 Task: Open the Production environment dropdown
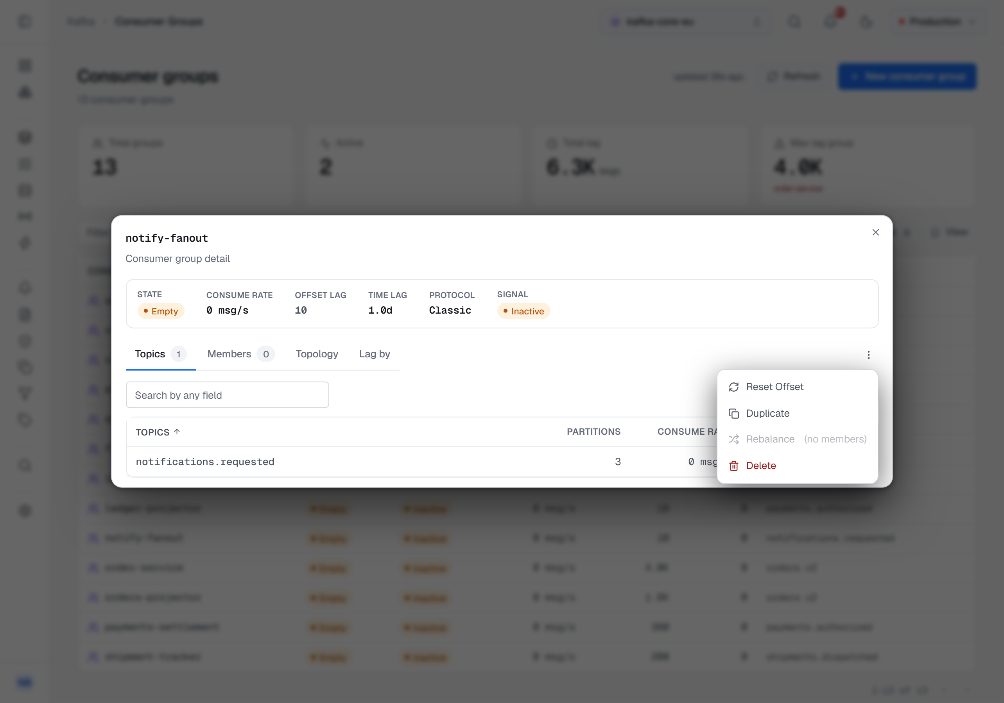937,21
